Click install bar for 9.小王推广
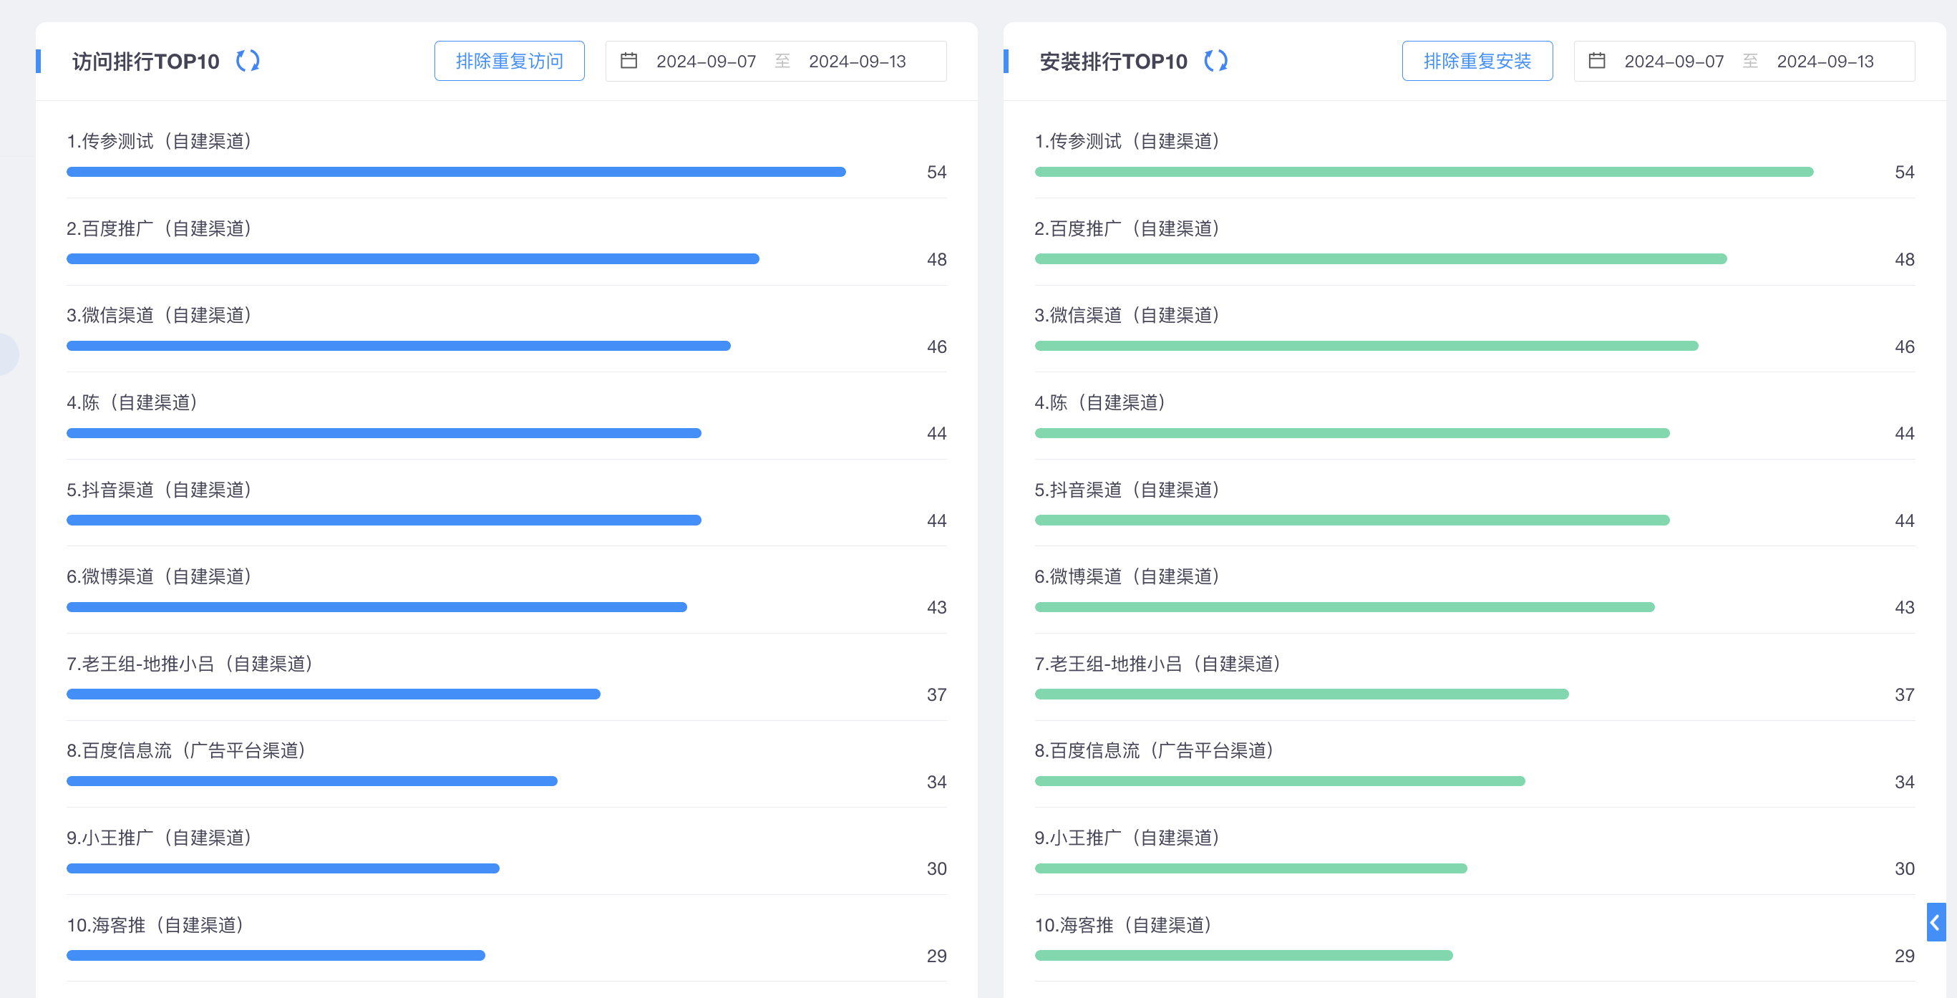 (1251, 868)
